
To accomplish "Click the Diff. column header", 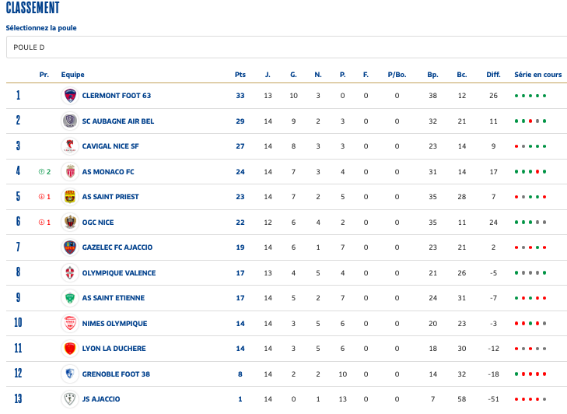I will pyautogui.click(x=493, y=75).
